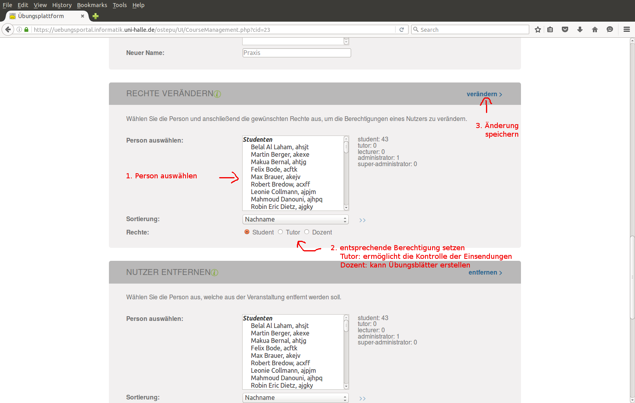The image size is (635, 403).
Task: Click the info icon beside Nutzer entfernen
Action: click(215, 273)
